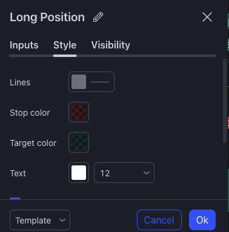Click the Cancel button
229x232 pixels.
coord(159,220)
